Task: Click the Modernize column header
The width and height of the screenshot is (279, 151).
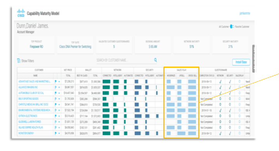Action: (171, 75)
